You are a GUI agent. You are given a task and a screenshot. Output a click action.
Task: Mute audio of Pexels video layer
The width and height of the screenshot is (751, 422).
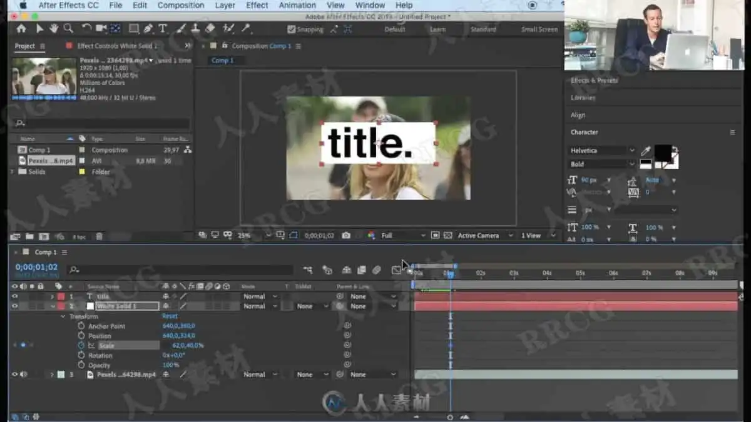point(24,374)
